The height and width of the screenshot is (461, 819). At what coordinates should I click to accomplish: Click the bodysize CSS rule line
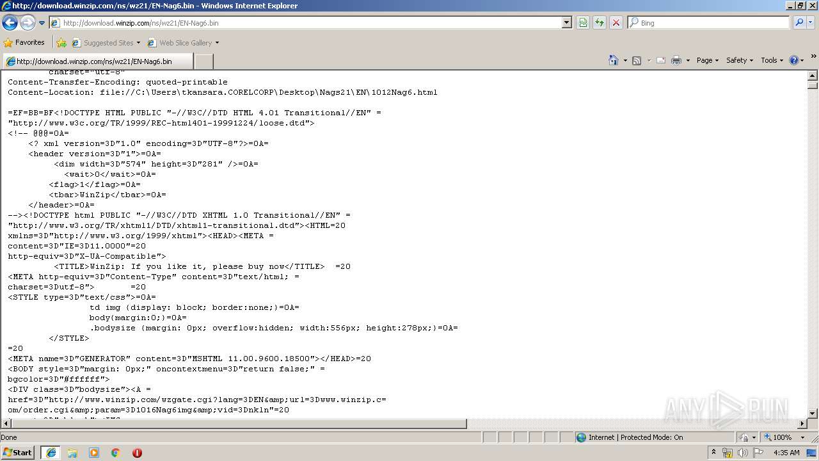(x=274, y=328)
